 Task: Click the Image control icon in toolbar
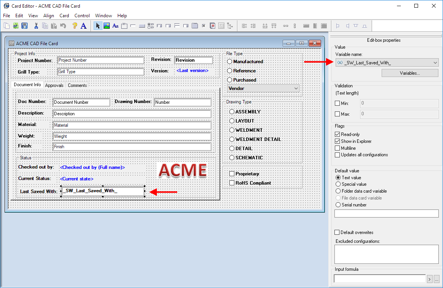107,26
